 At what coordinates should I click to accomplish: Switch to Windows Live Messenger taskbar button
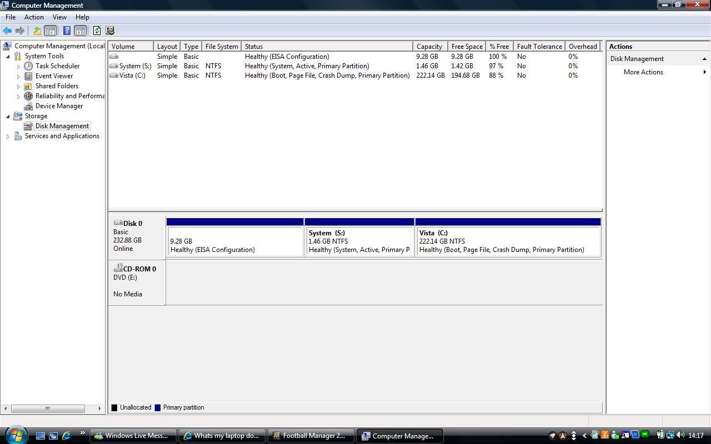pyautogui.click(x=133, y=436)
